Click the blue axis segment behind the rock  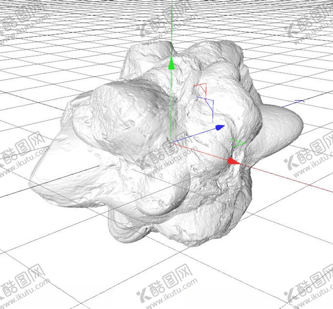click(296, 102)
